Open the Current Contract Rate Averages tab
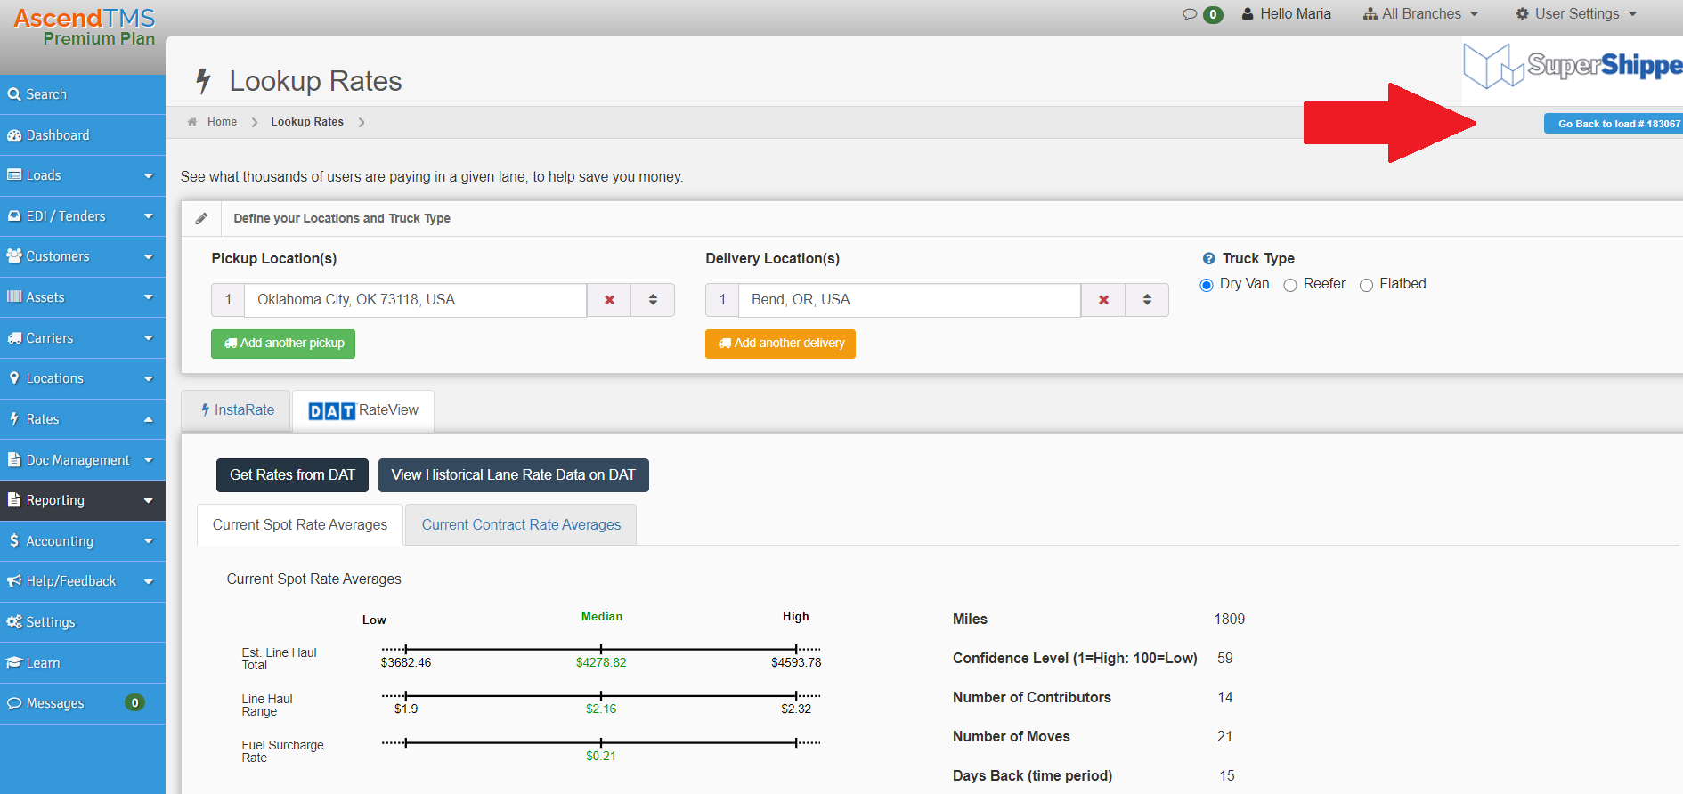 pos(521,525)
